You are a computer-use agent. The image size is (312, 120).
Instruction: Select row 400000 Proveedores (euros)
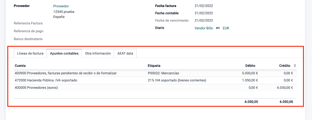(155, 88)
